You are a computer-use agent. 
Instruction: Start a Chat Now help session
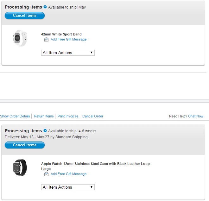[196, 116]
